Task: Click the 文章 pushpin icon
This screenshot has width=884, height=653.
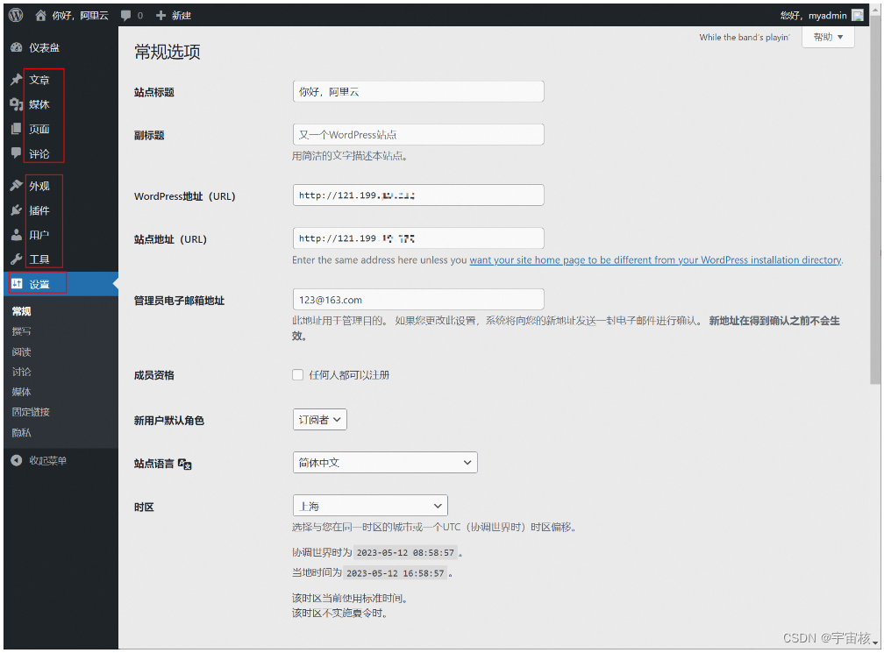Action: 17,80
